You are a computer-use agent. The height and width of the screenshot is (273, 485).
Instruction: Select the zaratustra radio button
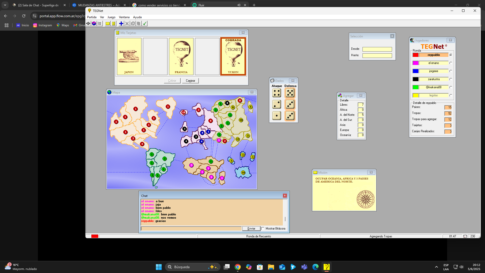[451, 79]
